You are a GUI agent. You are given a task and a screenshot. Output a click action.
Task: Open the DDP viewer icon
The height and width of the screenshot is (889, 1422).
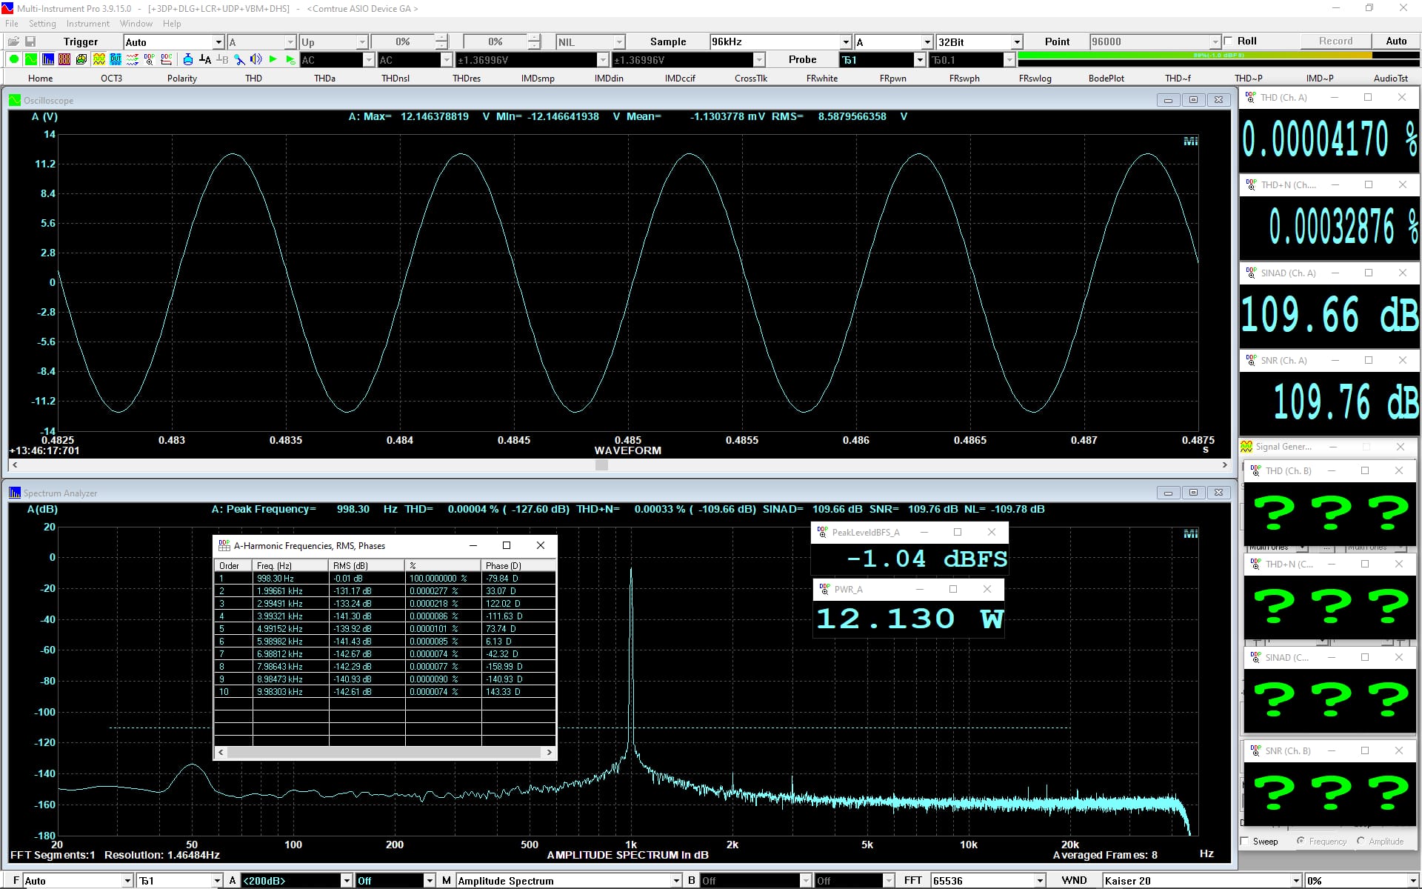click(149, 59)
